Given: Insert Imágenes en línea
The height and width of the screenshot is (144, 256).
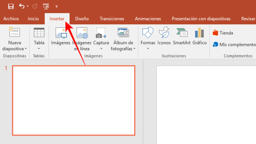Looking at the screenshot, I should (82, 39).
